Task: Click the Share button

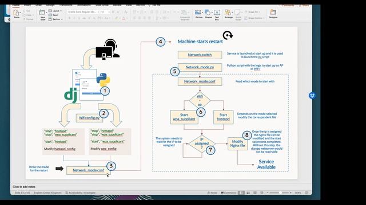Action: click(x=304, y=5)
